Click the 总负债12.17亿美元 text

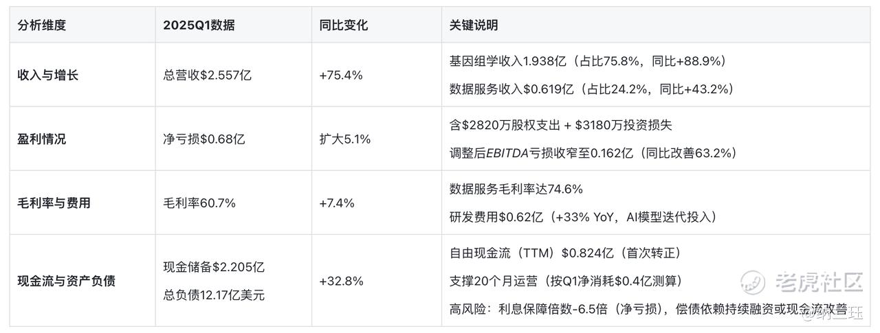(x=214, y=296)
